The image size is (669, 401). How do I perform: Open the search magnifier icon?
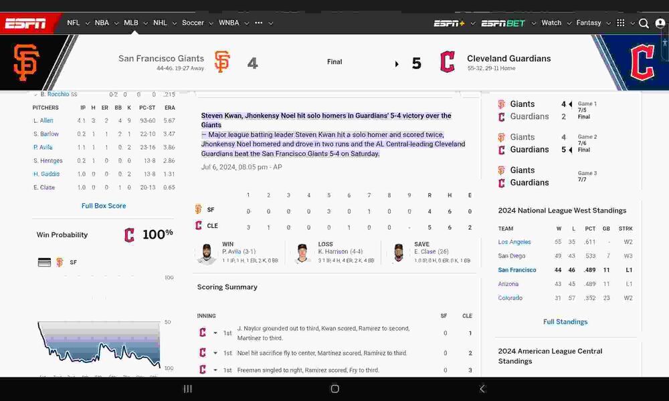click(x=644, y=23)
